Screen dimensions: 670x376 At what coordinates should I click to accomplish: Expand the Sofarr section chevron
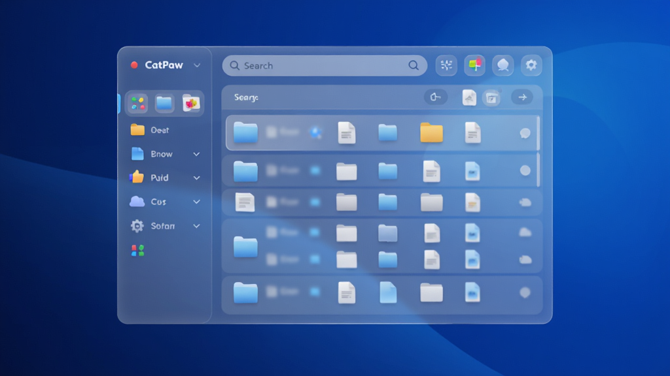[196, 226]
